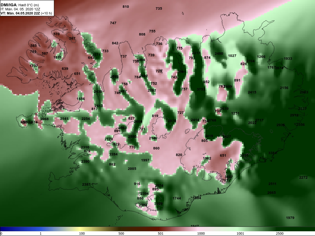Select the map value '2511'
Image resolution: width=315 pixels, height=236 pixels.
(x=272, y=184)
